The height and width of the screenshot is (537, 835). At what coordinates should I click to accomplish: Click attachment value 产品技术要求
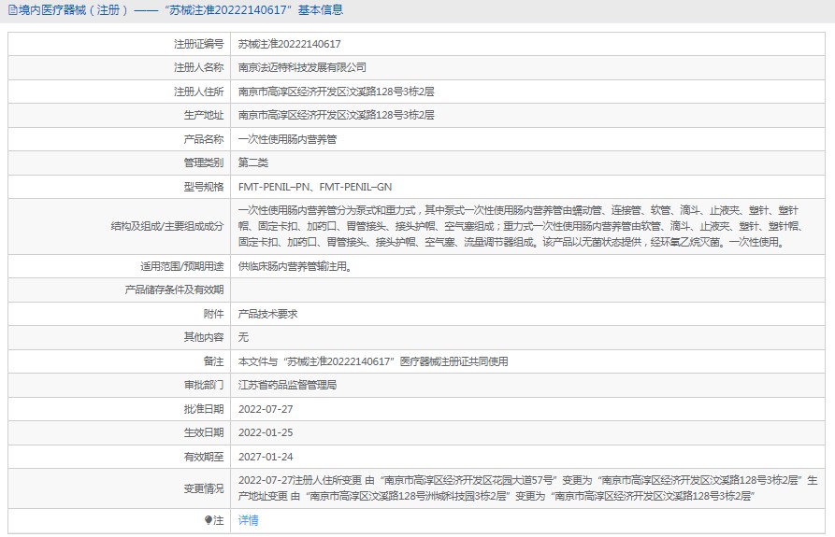click(x=267, y=314)
